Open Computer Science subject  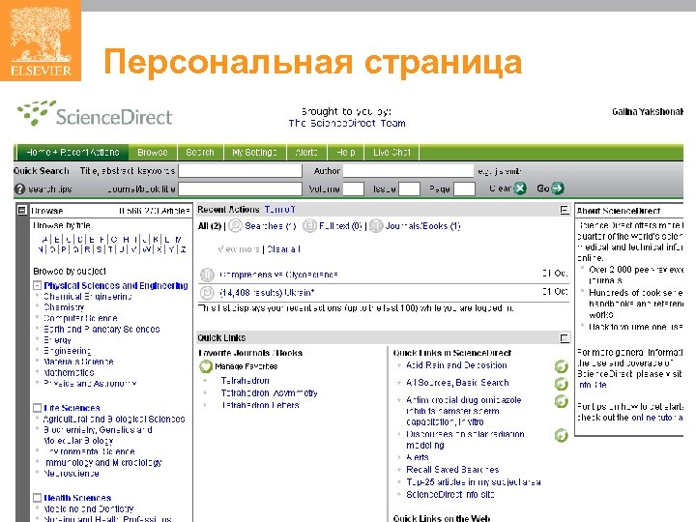click(80, 318)
